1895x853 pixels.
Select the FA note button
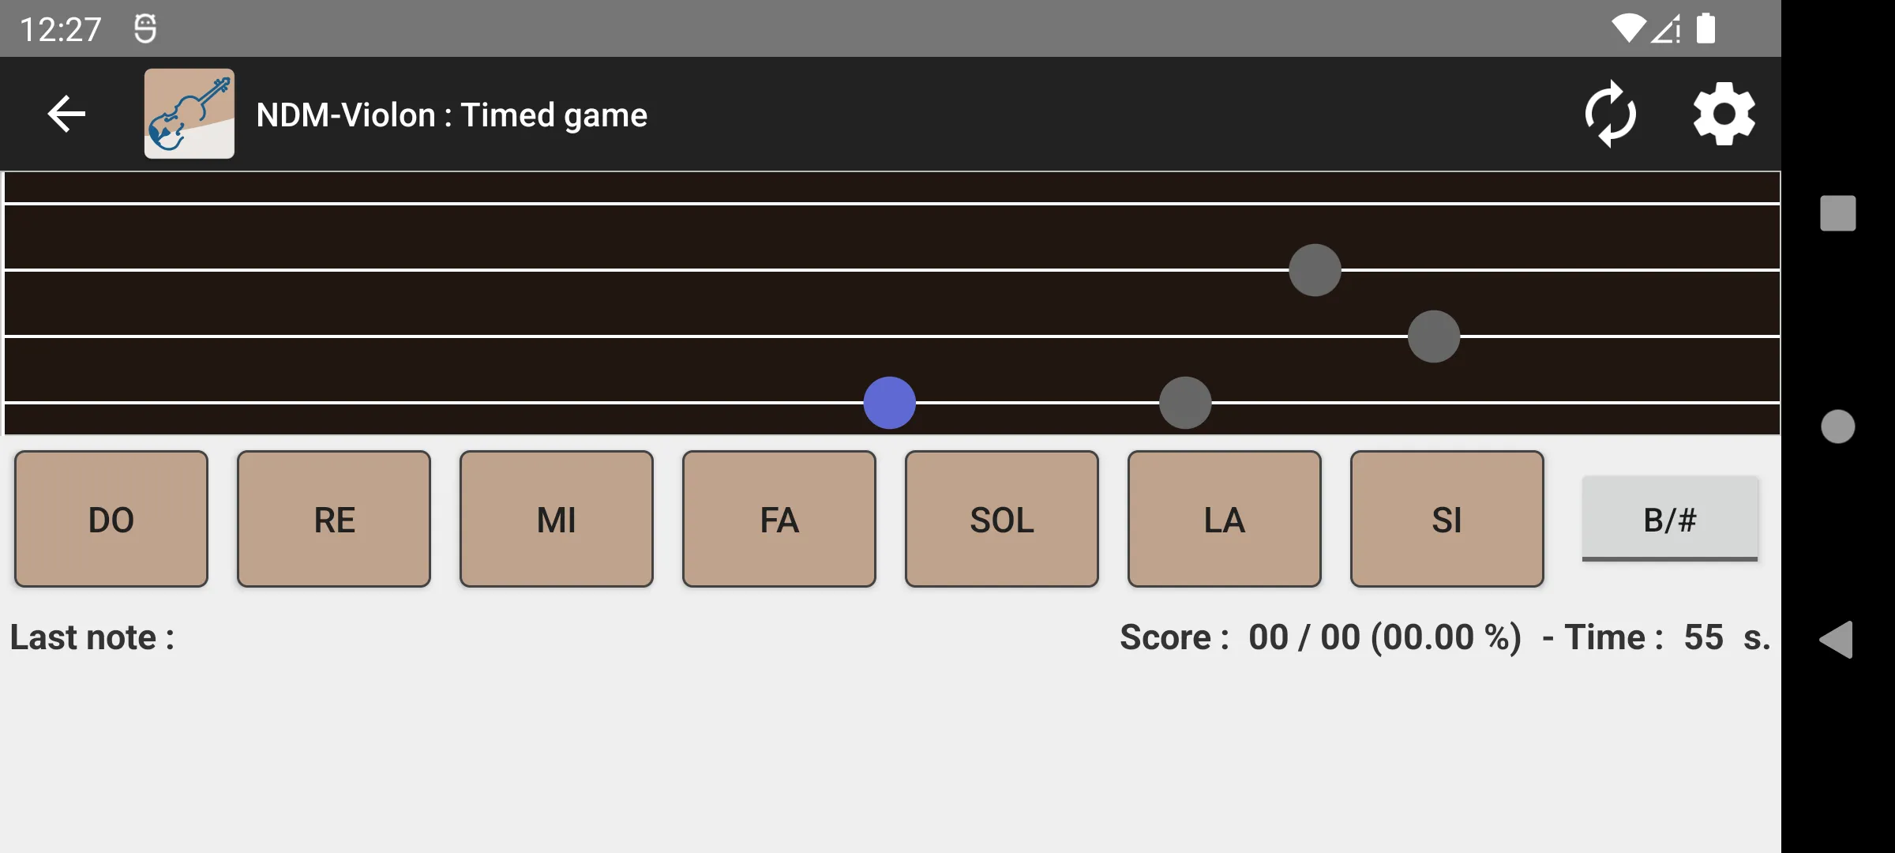click(779, 520)
